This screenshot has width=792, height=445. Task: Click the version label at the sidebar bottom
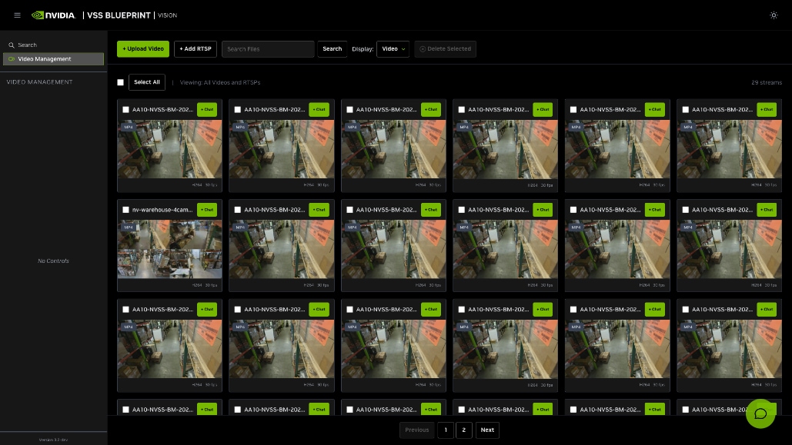[x=54, y=440]
